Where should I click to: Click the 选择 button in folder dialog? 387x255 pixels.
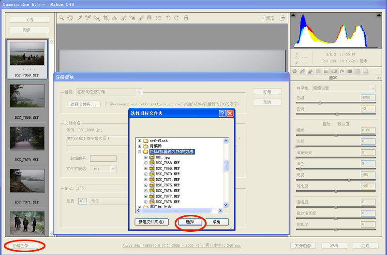pos(190,222)
